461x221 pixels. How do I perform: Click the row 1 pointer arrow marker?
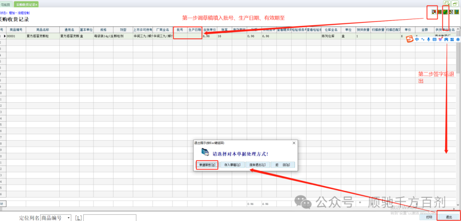tap(4, 36)
